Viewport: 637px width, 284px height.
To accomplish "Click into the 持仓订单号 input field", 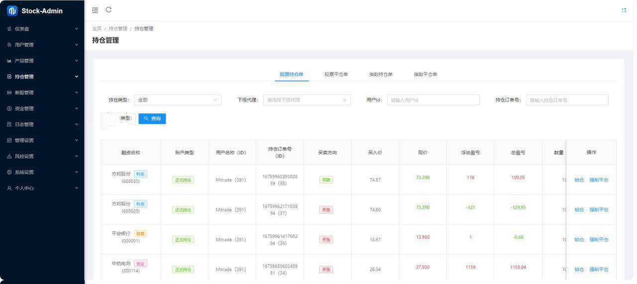I will coord(567,100).
